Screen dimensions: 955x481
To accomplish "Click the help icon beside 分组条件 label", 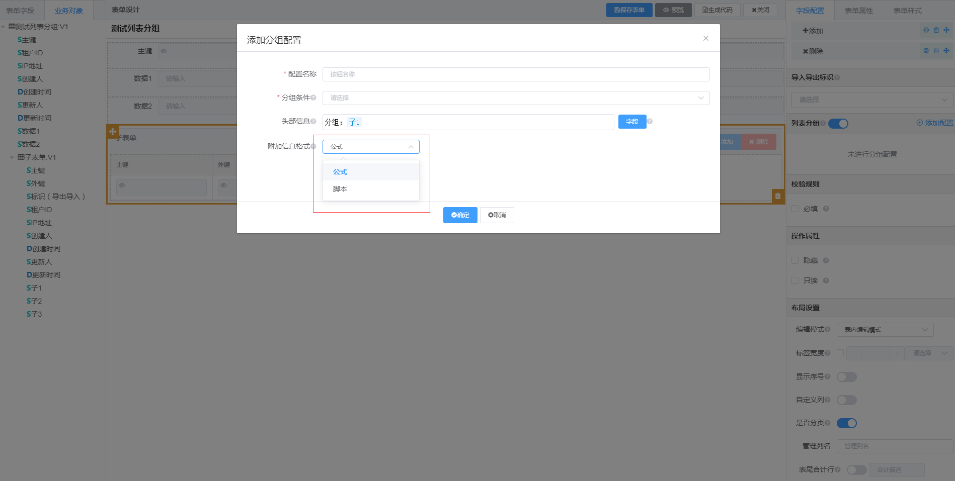I will click(313, 98).
